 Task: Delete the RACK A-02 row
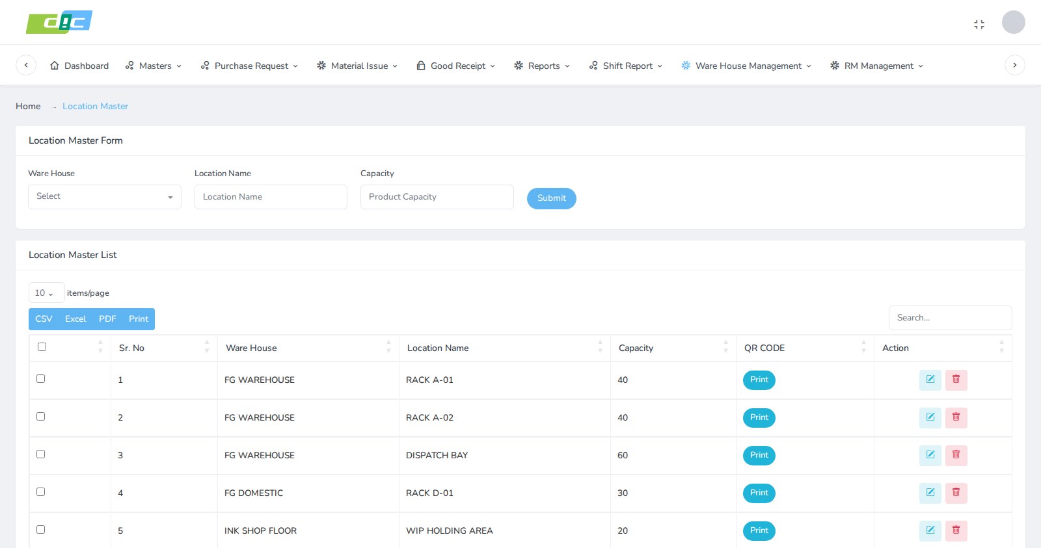pyautogui.click(x=956, y=417)
